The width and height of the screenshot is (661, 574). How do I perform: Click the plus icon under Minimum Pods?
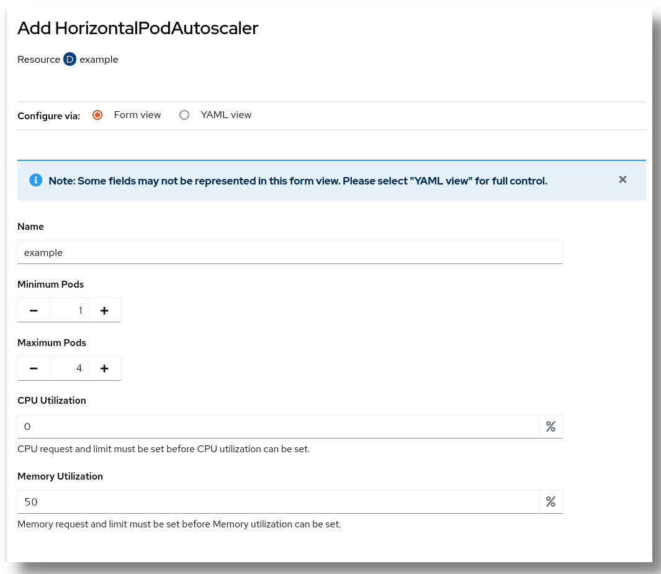[x=104, y=309]
